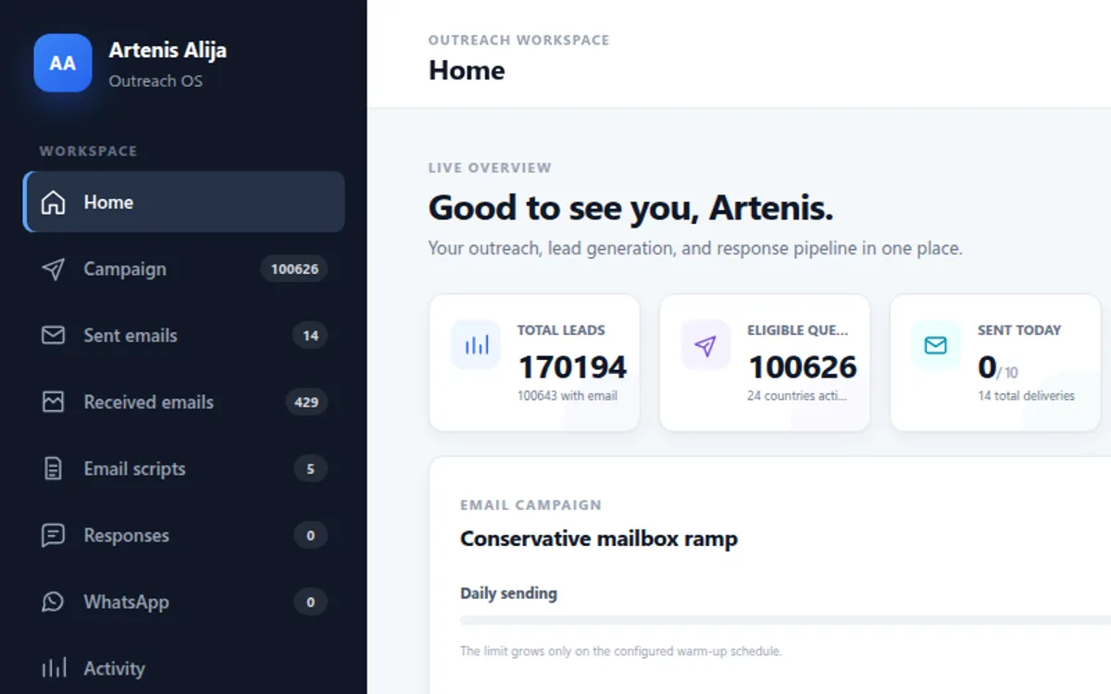1111x694 pixels.
Task: Select the Eligible queue value 100626
Action: pos(803,367)
